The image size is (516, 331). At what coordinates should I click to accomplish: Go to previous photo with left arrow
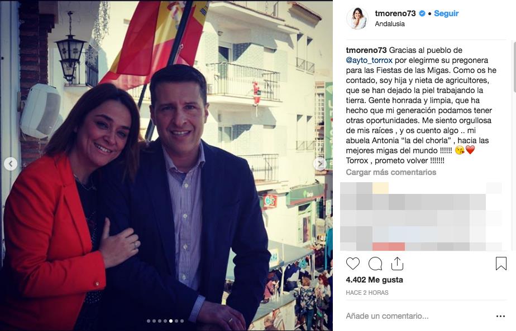11,164
